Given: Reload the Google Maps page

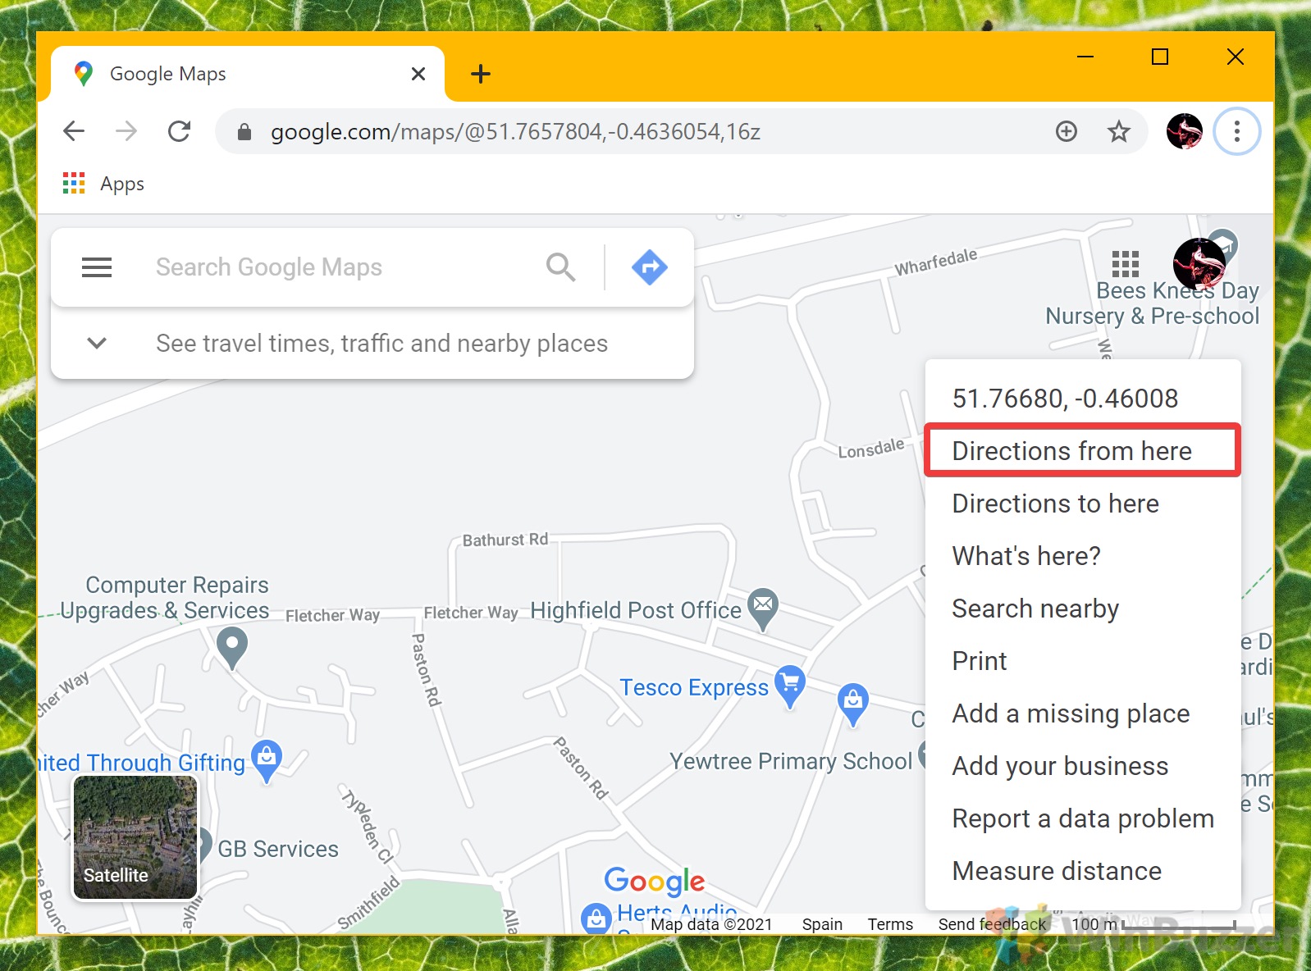Looking at the screenshot, I should tap(179, 131).
